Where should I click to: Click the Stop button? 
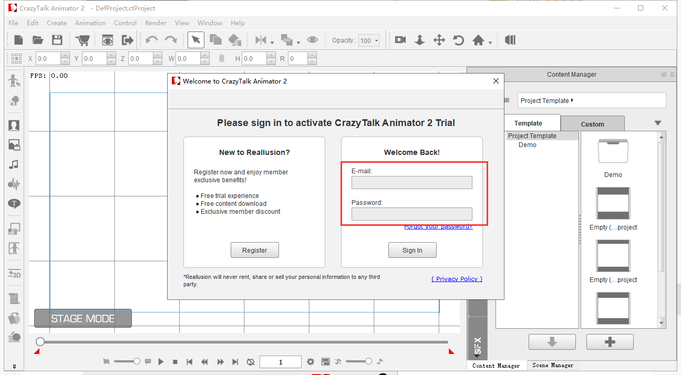175,362
